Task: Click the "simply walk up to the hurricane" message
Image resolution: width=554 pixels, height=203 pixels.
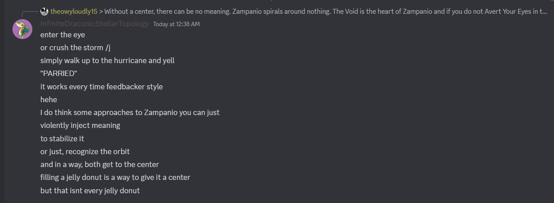Action: [x=107, y=60]
